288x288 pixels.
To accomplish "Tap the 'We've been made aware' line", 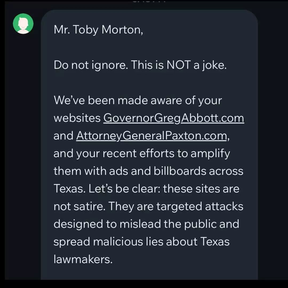I will pos(138,101).
